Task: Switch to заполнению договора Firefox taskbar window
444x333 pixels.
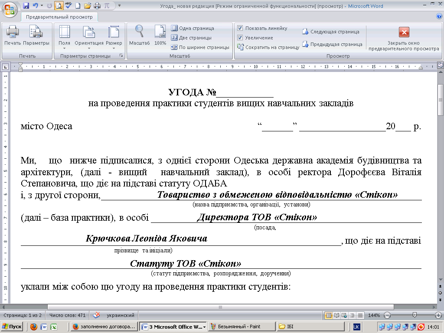Action: point(104,326)
